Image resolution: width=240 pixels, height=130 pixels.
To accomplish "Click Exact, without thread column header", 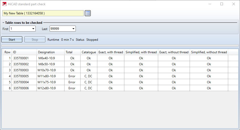I will 174,52.
